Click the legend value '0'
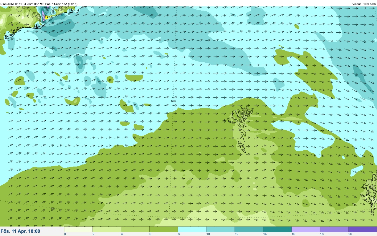The height and width of the screenshot is (236, 377). 65,234
